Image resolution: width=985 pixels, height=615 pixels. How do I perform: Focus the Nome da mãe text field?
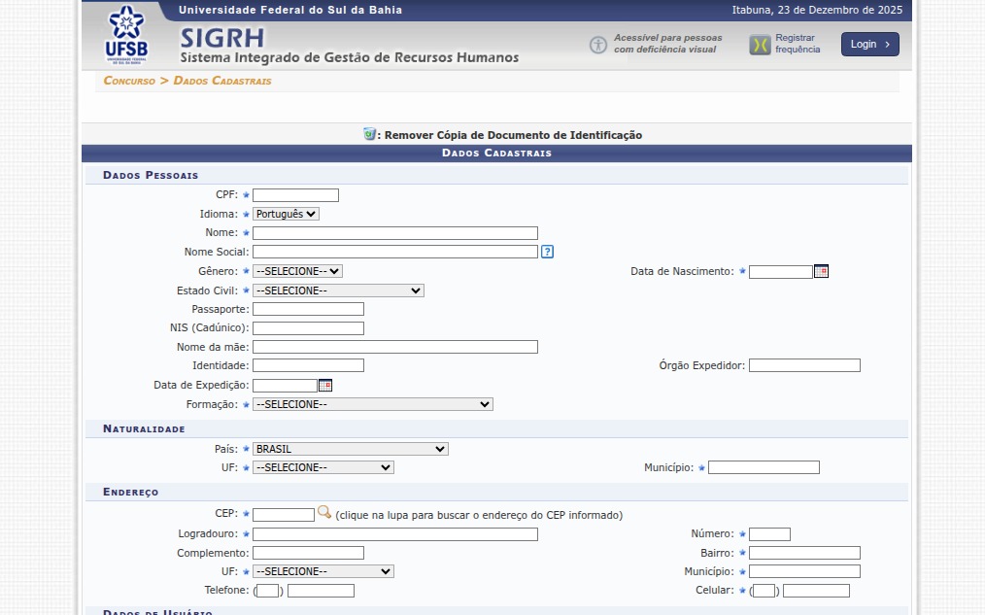click(394, 347)
